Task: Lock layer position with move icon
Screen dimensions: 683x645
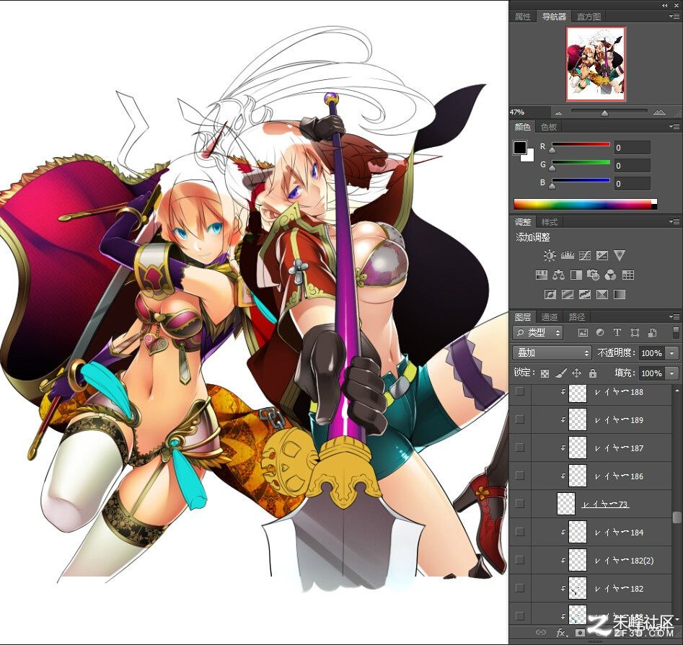Action: point(577,373)
